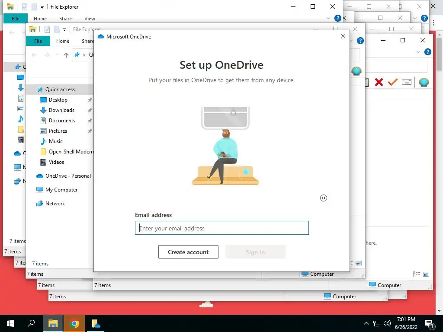This screenshot has width=443, height=332.
Task: Open recent locations dropdown beside Up arrow
Action: click(57, 55)
